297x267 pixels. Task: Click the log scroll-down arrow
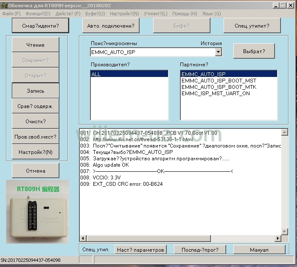point(285,232)
